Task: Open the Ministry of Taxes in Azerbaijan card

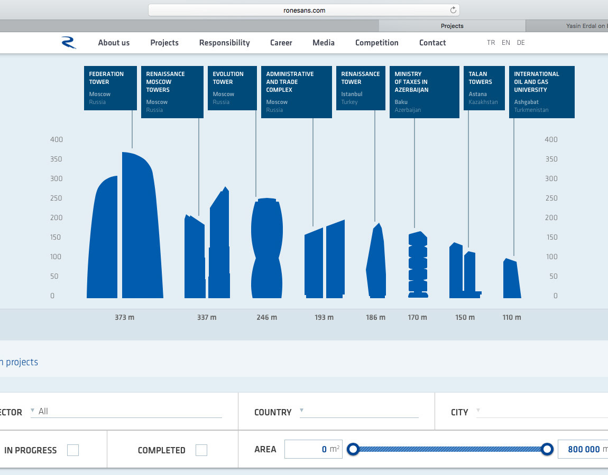Action: tap(425, 92)
